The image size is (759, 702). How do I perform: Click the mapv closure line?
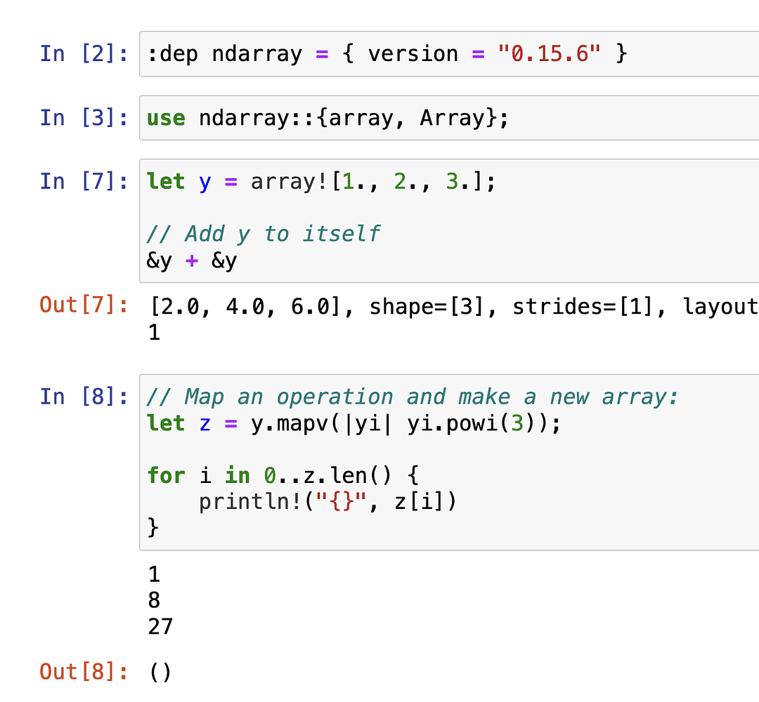351,423
